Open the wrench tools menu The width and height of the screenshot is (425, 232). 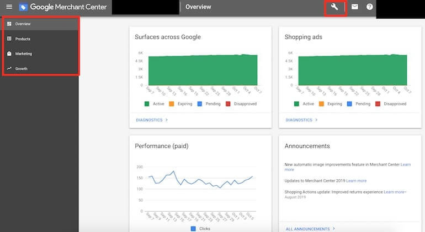pyautogui.click(x=334, y=7)
